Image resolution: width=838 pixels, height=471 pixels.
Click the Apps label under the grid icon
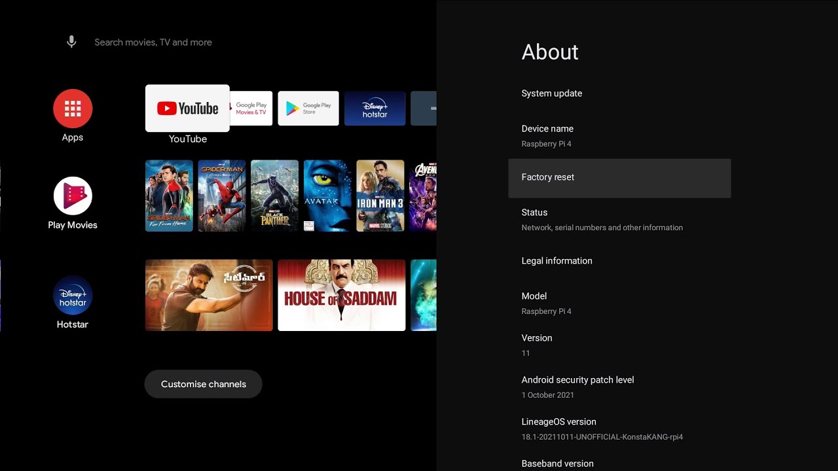coord(73,137)
